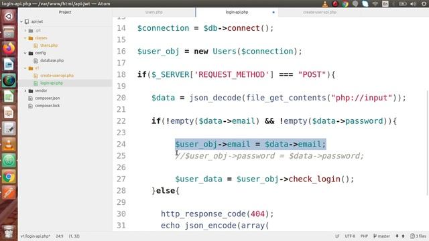The image size is (429, 241).
Task: Click on the $db->connect() line
Action: click(205, 28)
